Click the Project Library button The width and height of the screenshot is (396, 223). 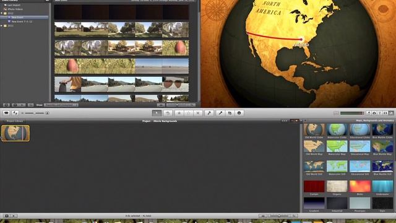[x=15, y=121]
